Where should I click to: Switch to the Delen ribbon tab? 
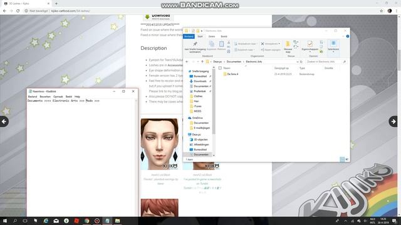(212, 36)
